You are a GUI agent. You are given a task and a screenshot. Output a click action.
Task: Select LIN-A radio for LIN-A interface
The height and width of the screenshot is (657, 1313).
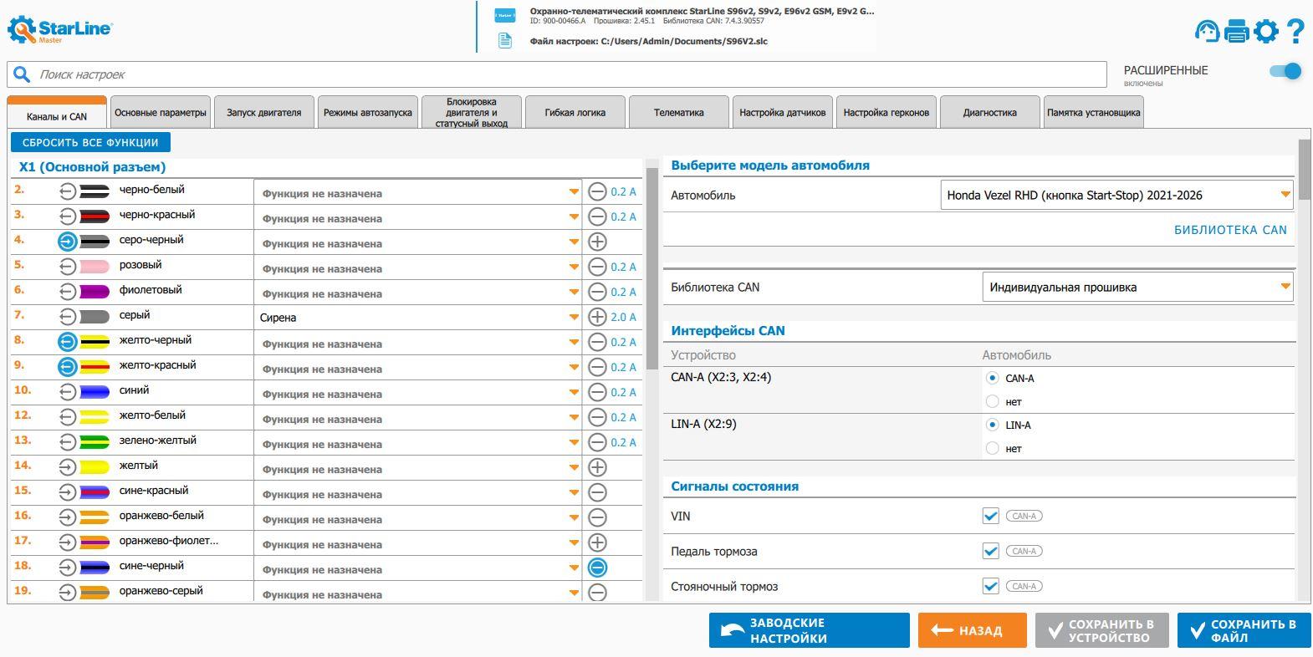pyautogui.click(x=993, y=425)
